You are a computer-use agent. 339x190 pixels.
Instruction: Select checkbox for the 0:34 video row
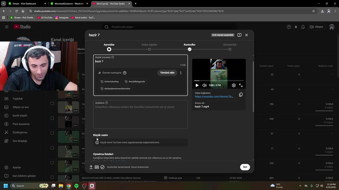point(52,103)
